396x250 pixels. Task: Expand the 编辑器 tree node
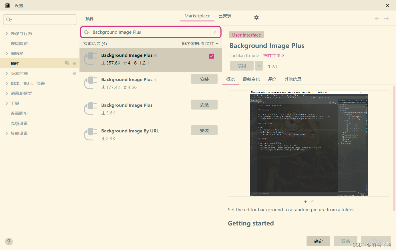tap(7, 53)
